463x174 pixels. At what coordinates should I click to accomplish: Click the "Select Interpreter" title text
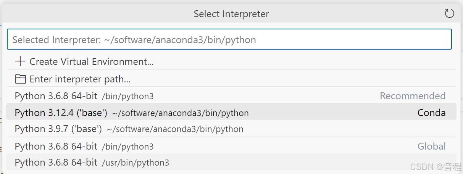pos(231,14)
